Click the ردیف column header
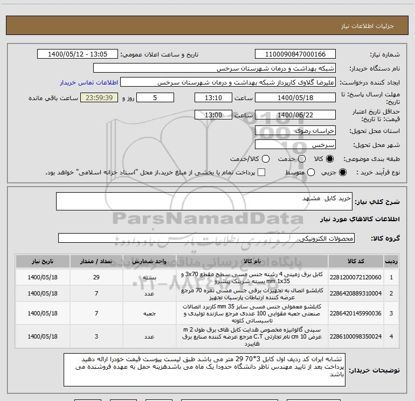This screenshot has width=415, height=401. point(391,262)
